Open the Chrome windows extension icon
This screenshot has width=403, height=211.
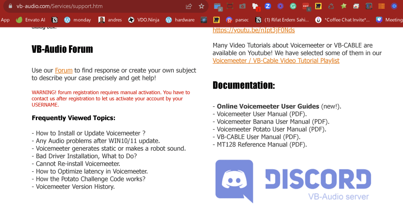pyautogui.click(x=356, y=6)
